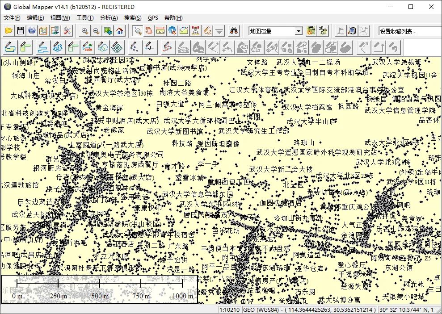Select the create point features icon

(x=135, y=47)
